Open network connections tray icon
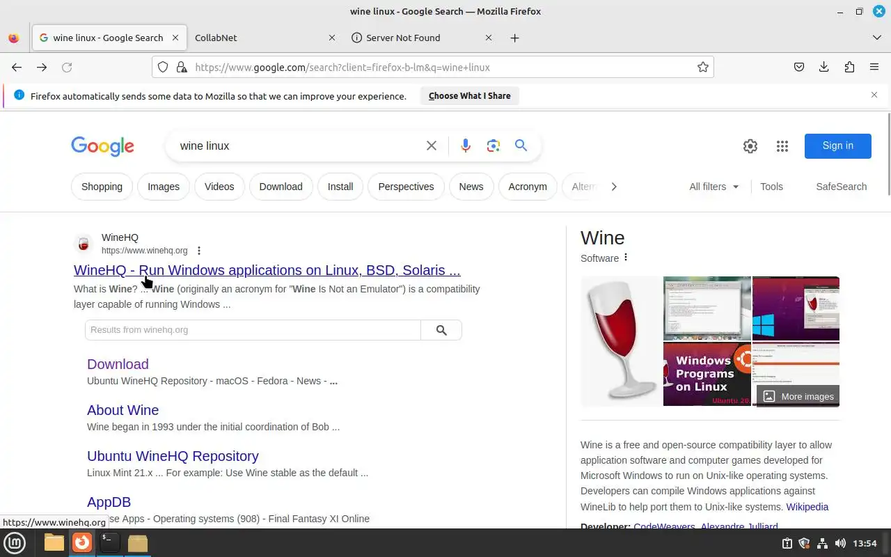This screenshot has width=891, height=557. (x=822, y=543)
